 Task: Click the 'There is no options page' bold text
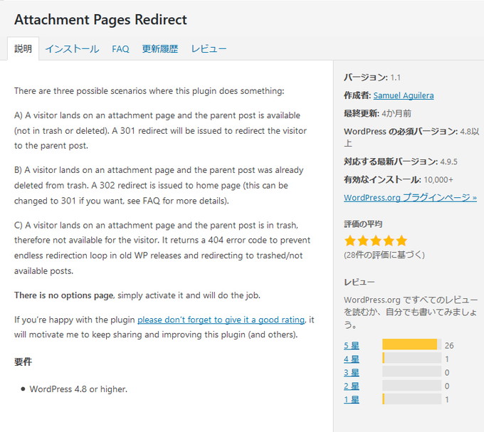coord(63,295)
